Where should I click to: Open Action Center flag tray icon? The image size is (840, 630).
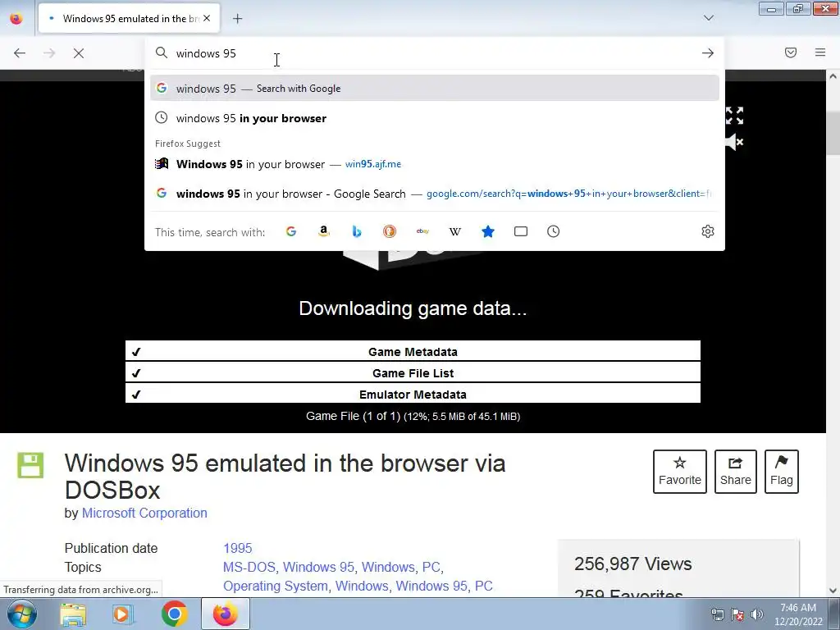click(x=737, y=614)
